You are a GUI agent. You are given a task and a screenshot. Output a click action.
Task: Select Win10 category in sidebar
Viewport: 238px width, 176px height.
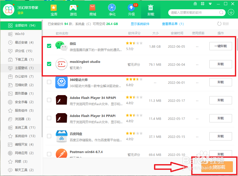tap(21, 34)
